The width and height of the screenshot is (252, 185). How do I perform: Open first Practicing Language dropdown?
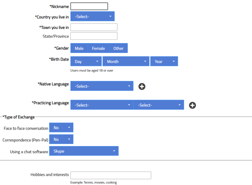tap(102, 105)
